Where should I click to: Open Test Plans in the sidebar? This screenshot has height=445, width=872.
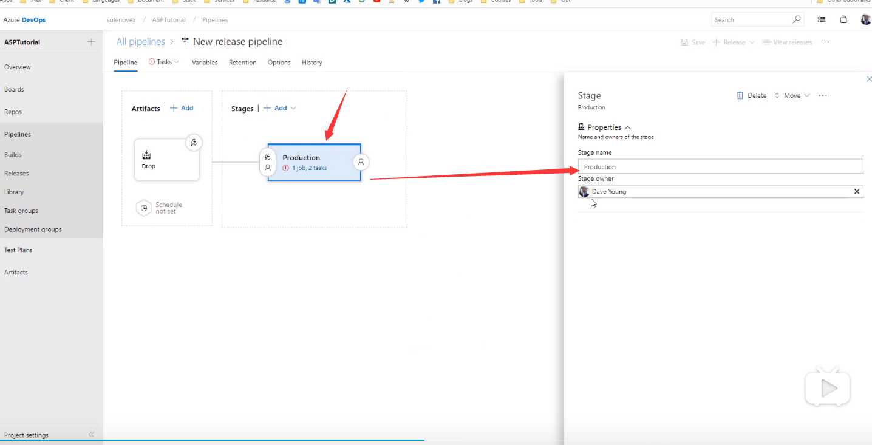[x=18, y=250]
